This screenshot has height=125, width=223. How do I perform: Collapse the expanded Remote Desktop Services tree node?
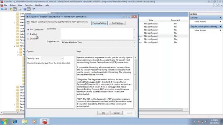click(15, 46)
